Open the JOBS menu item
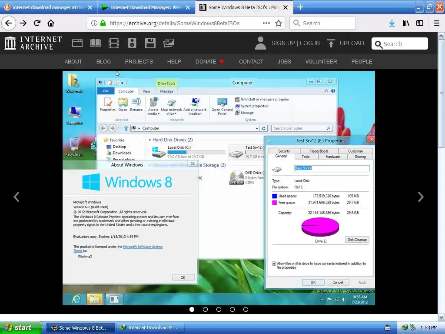445x334 pixels. pyautogui.click(x=284, y=62)
